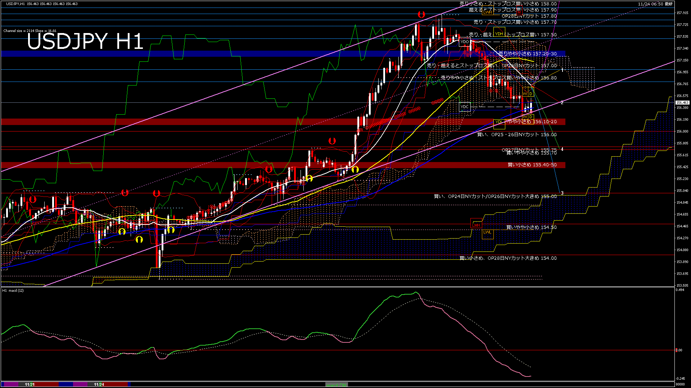Select the YDH yellow label box near 157.50

coord(499,34)
